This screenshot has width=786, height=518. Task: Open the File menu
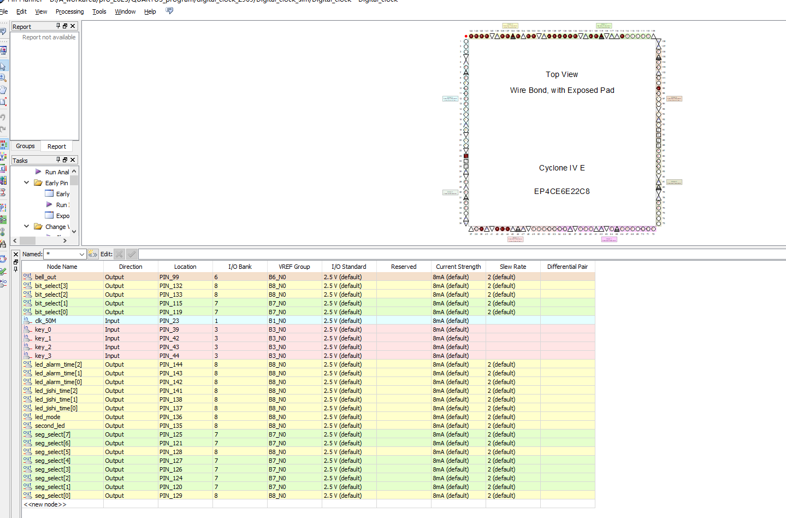(4, 11)
